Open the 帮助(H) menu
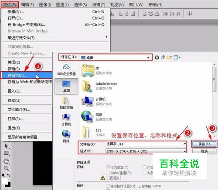Image resolution: width=218 pixels, height=190 pixels. coord(155,5)
